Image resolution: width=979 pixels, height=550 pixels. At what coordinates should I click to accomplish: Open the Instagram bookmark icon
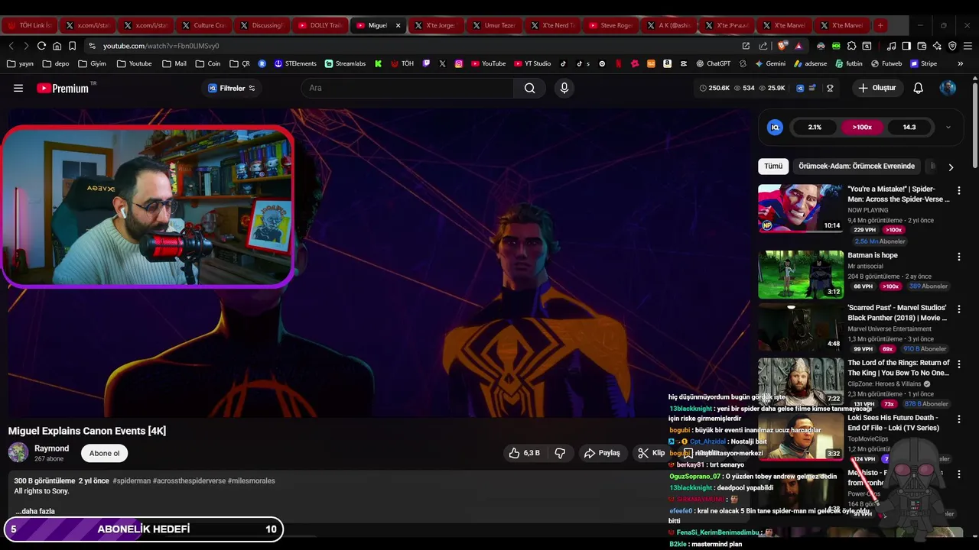pos(459,63)
